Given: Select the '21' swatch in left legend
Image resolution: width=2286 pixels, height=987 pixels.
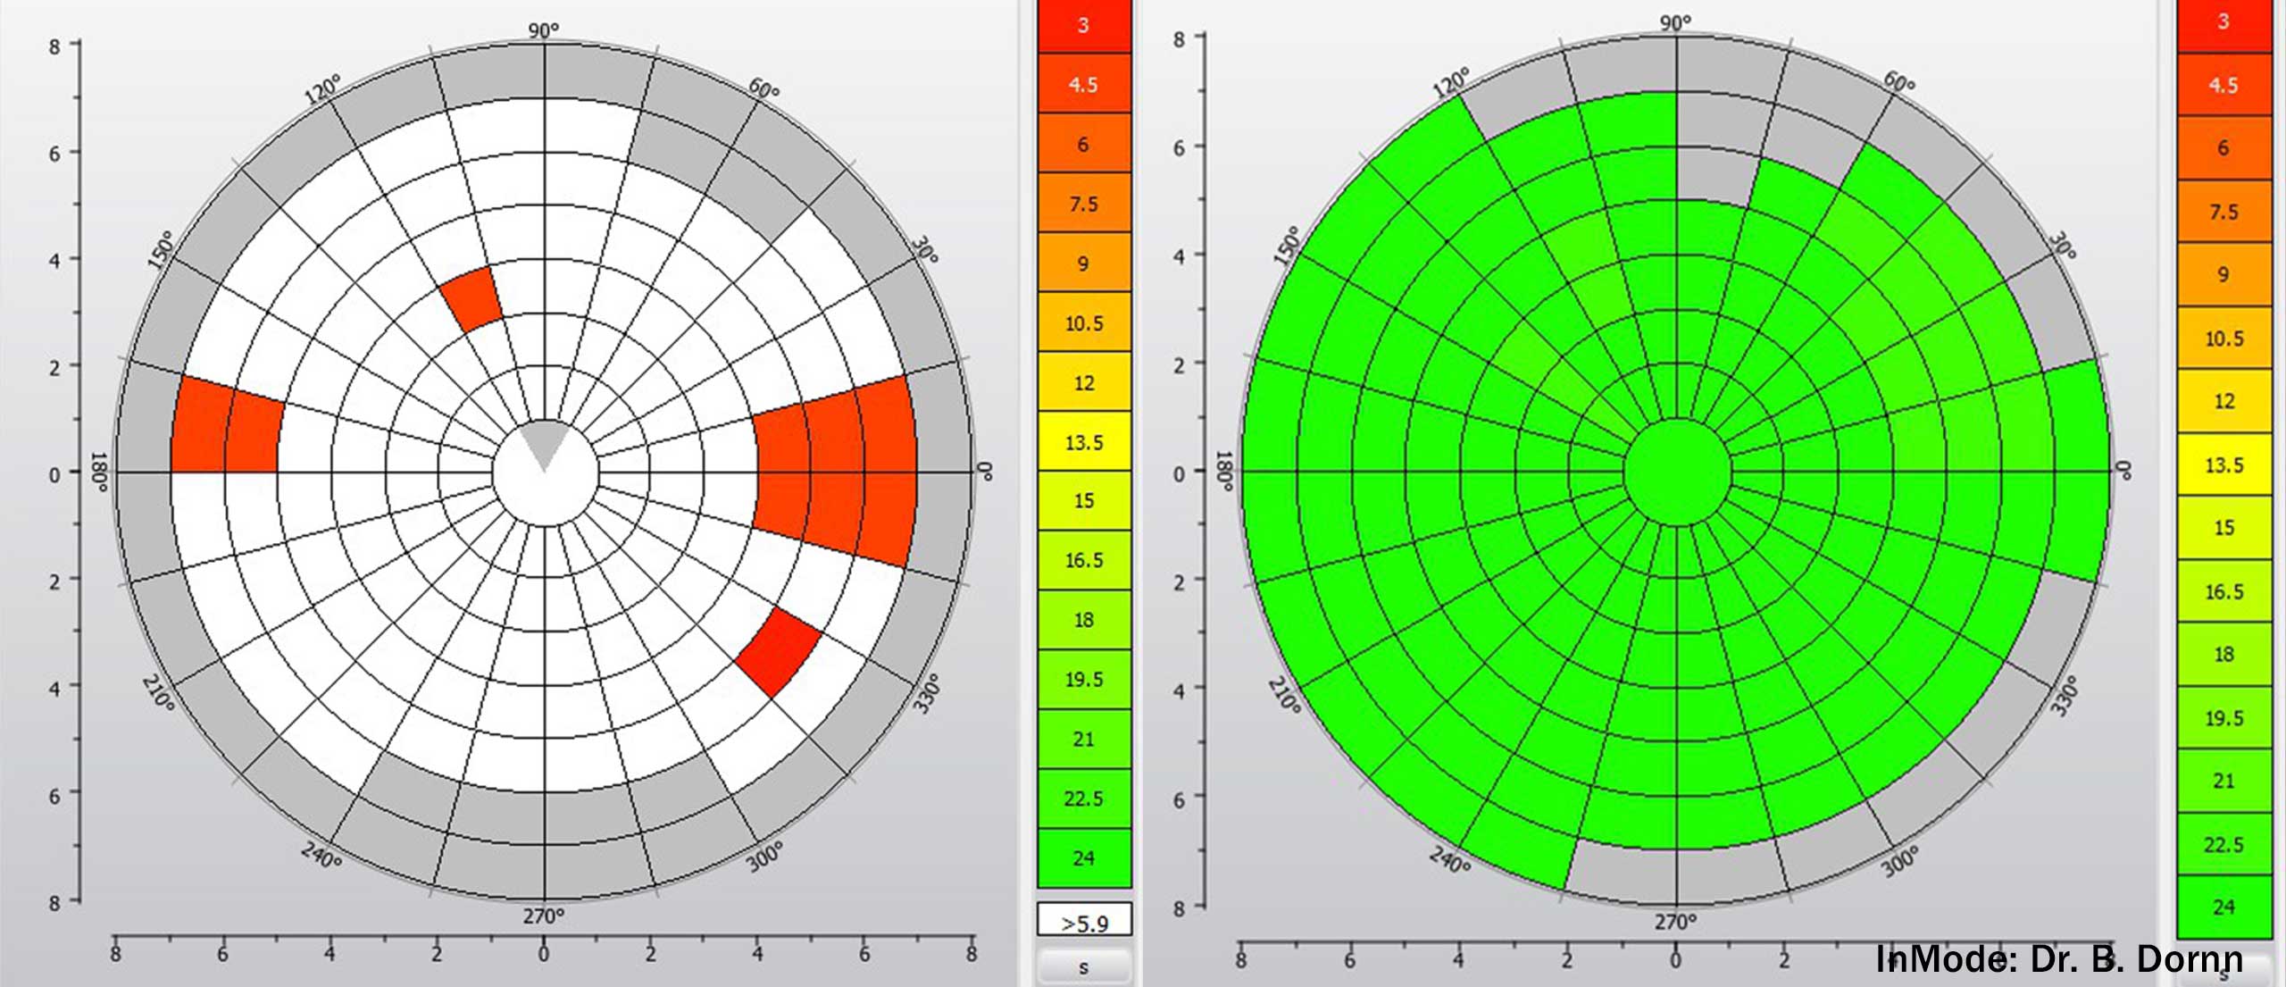Looking at the screenshot, I should [x=1083, y=739].
